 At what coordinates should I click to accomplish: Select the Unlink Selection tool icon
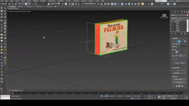12,4
